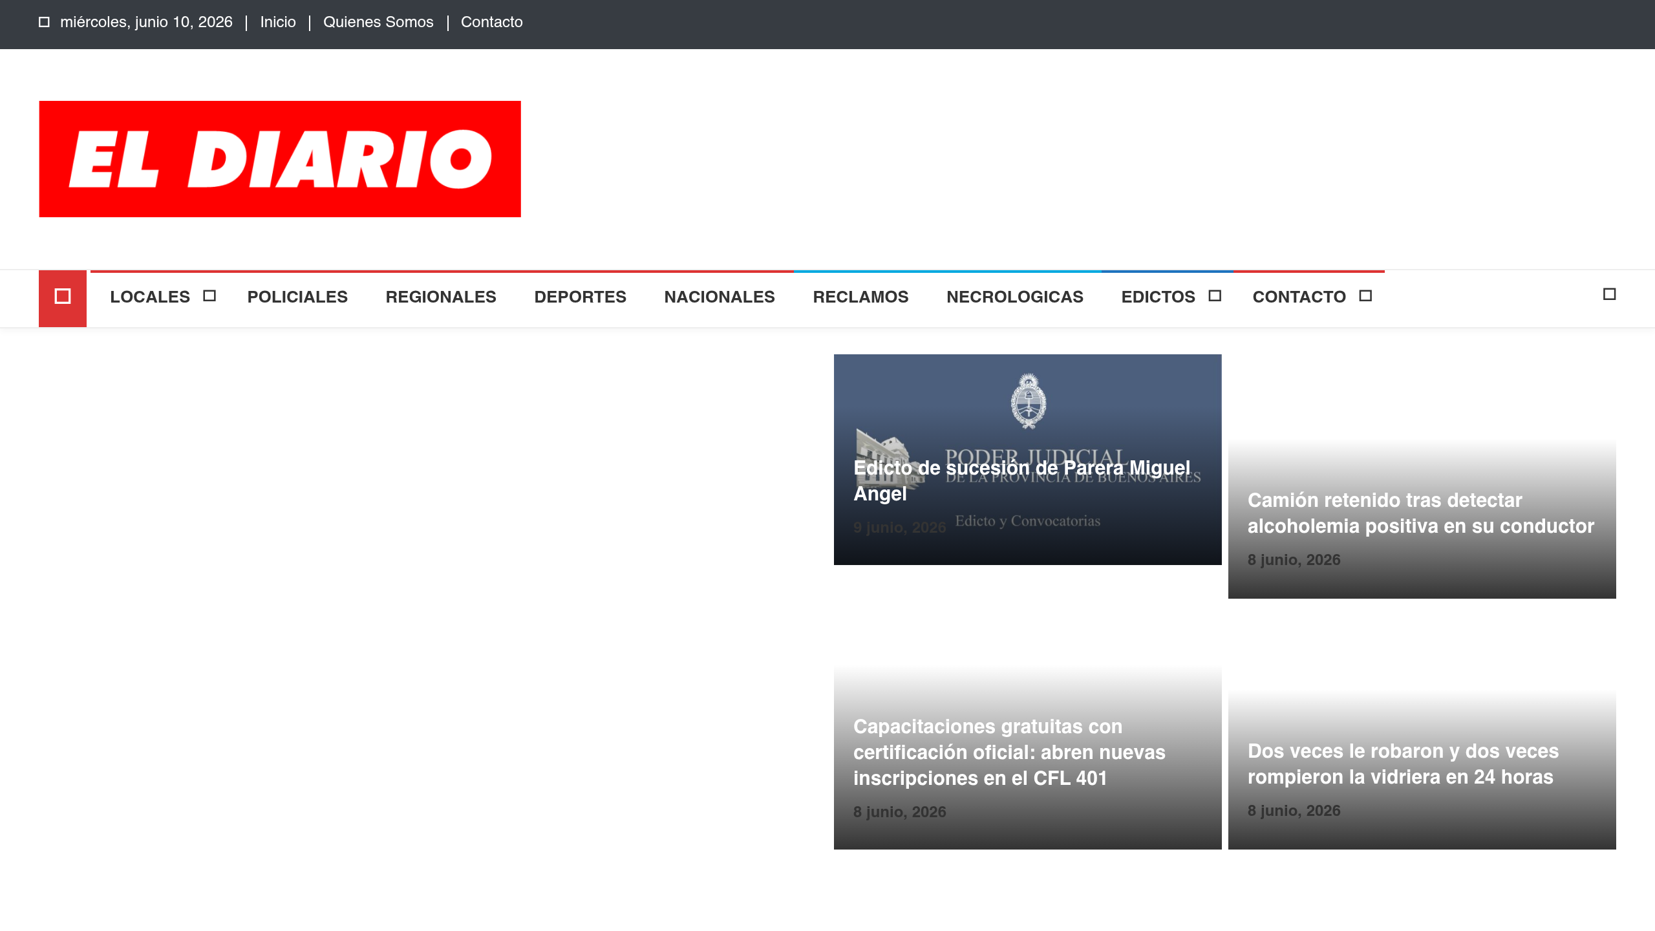
Task: Open article Capacitaciones gratuitas con certificación oficial
Action: pyautogui.click(x=1009, y=753)
